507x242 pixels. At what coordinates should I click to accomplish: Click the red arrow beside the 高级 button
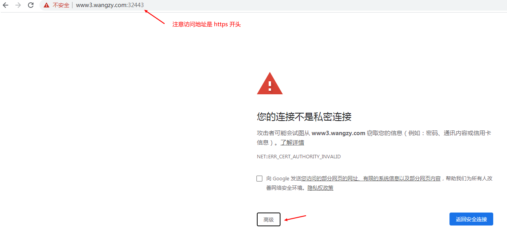tap(295, 218)
